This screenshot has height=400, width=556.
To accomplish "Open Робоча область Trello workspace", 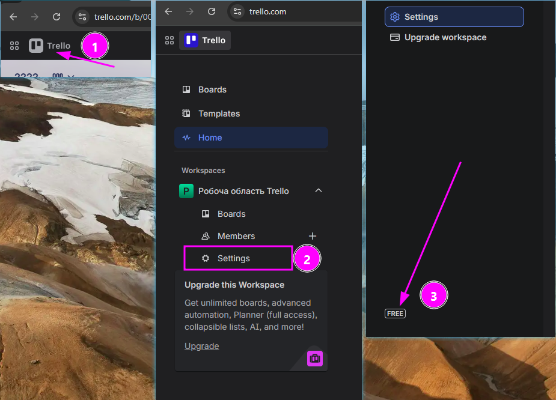I will 243,191.
